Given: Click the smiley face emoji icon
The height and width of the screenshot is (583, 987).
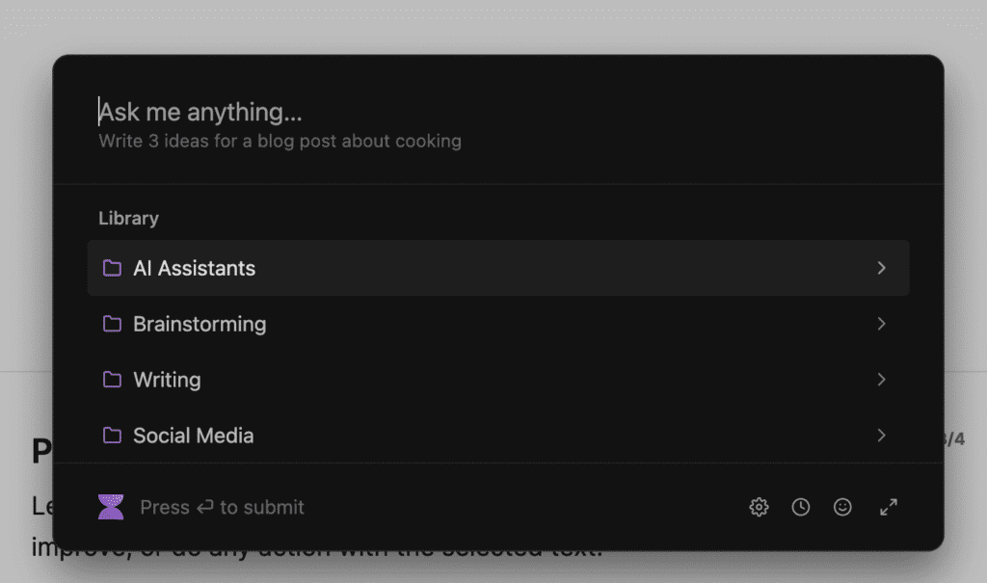Looking at the screenshot, I should tap(842, 507).
